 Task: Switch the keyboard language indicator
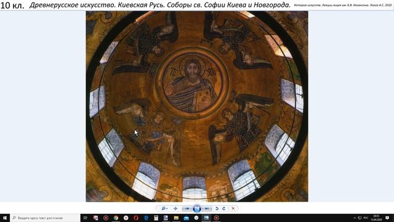(366, 218)
